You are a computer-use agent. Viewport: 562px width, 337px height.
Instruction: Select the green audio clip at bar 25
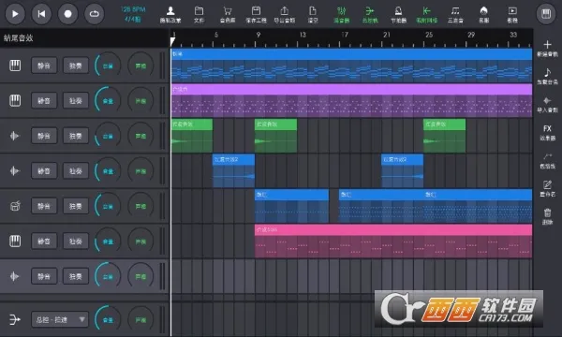click(x=444, y=136)
